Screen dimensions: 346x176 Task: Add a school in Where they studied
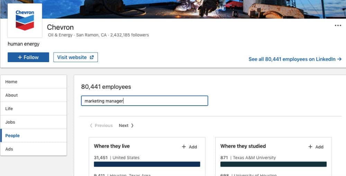pos(316,147)
